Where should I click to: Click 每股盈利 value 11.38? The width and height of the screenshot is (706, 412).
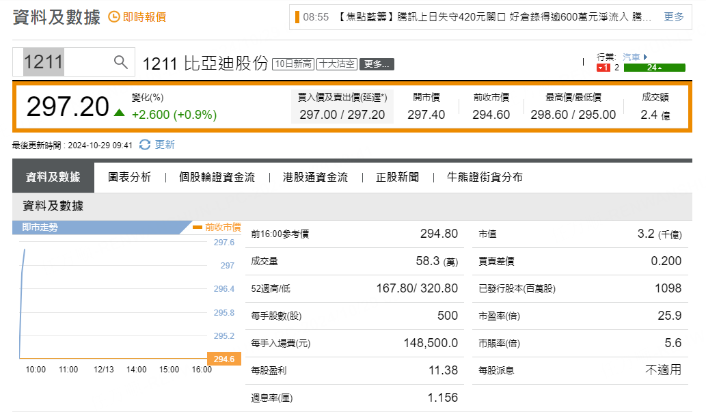[x=443, y=370]
